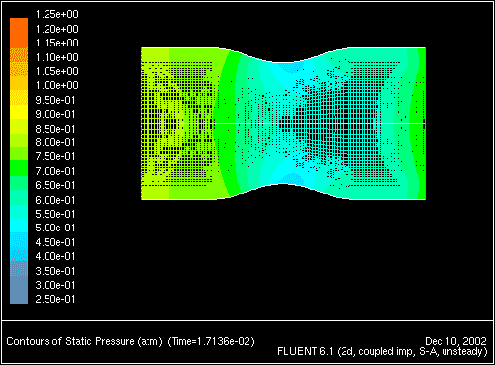The image size is (495, 365).
Task: Click the 6.00e-01 legend label
Action: click(55, 200)
